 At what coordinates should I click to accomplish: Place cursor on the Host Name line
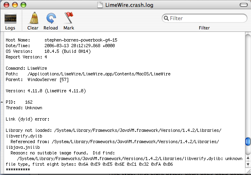point(61,40)
